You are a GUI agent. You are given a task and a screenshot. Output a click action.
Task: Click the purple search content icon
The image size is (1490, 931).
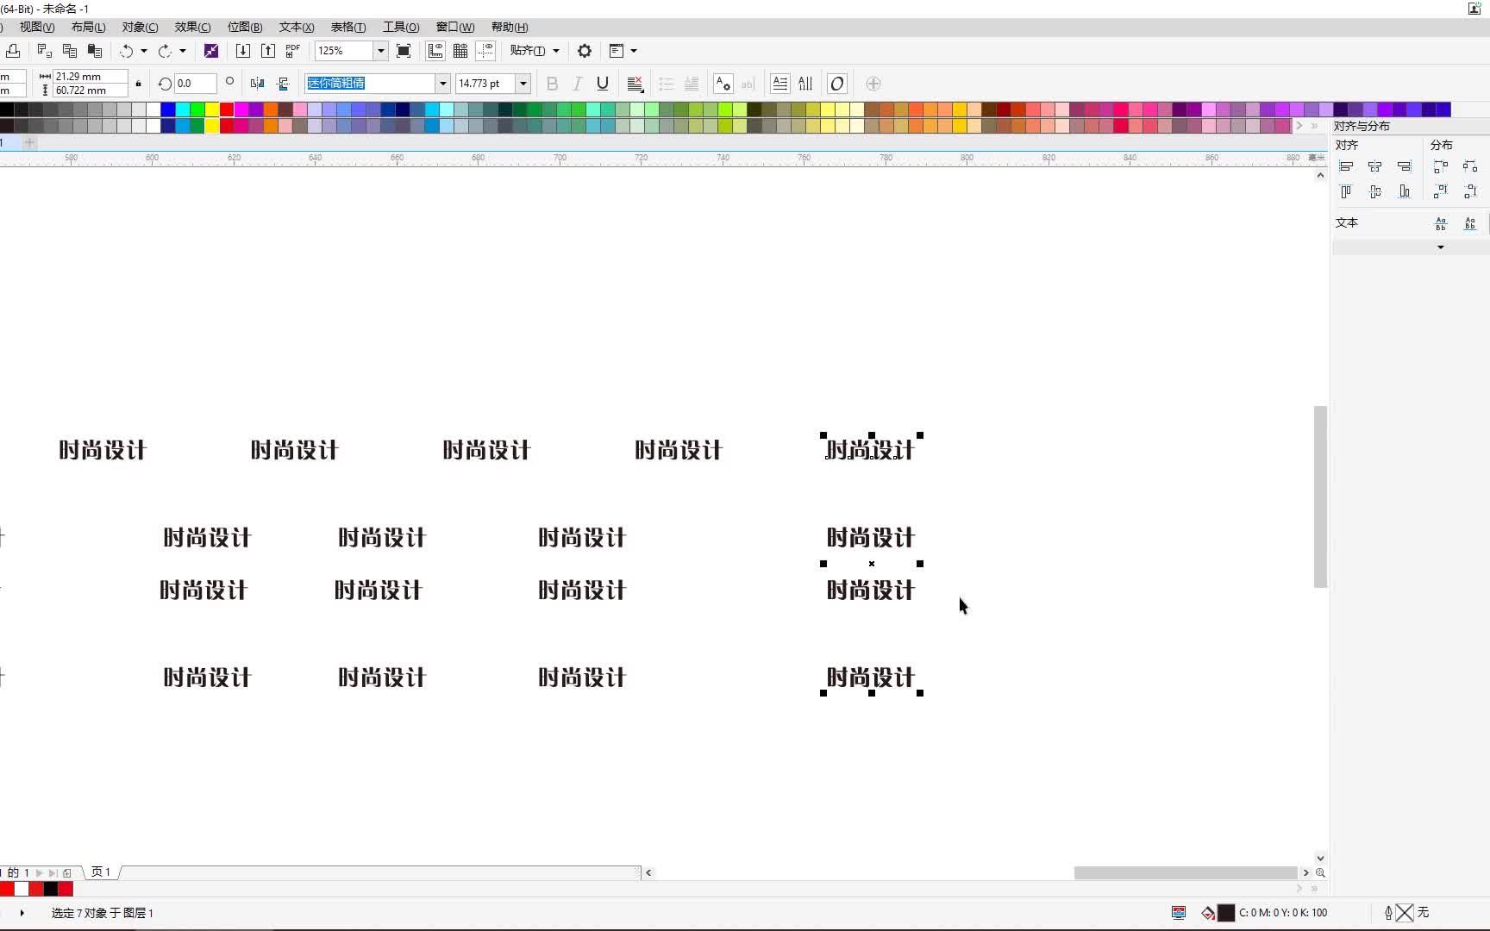coord(211,51)
